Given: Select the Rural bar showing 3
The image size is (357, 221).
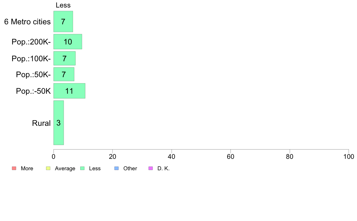Looking at the screenshot, I should pyautogui.click(x=59, y=123).
